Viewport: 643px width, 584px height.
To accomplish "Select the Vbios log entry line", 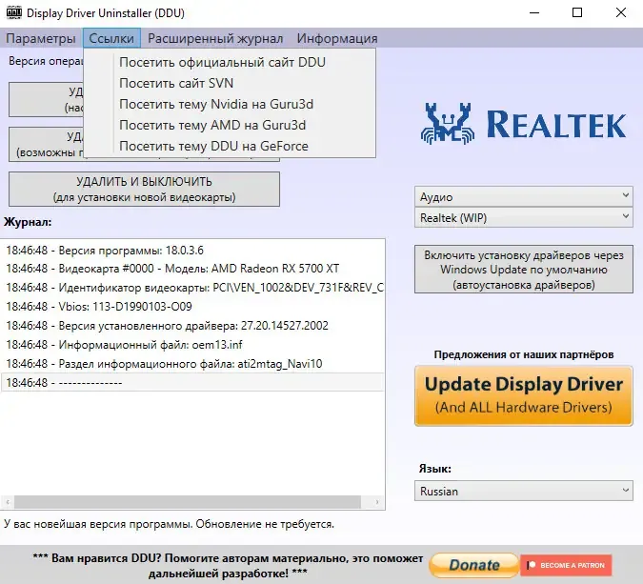I will (x=192, y=307).
